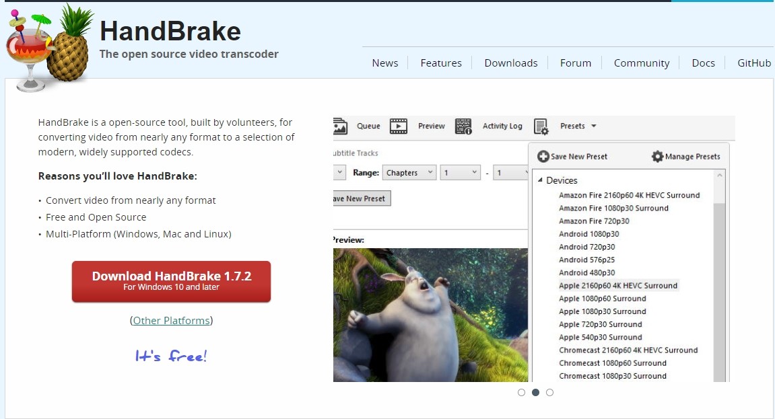Open the encode Queue
The height and width of the screenshot is (419, 775).
(x=368, y=126)
